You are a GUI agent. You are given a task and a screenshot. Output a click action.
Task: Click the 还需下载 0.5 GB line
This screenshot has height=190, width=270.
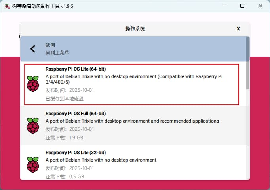tap(65, 177)
